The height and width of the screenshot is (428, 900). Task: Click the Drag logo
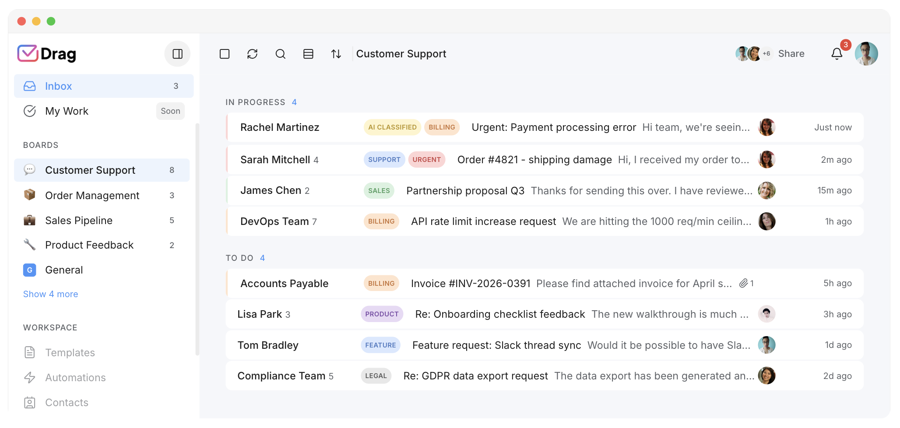point(47,54)
